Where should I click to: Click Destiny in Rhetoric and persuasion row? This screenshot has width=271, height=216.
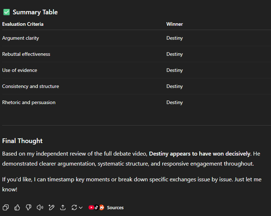tap(175, 103)
